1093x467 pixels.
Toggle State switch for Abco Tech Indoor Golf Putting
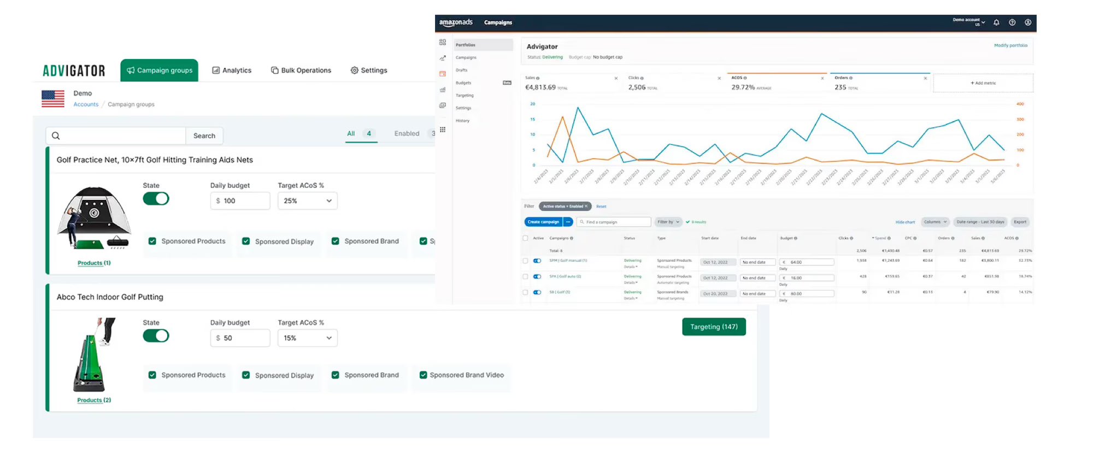[x=156, y=336]
